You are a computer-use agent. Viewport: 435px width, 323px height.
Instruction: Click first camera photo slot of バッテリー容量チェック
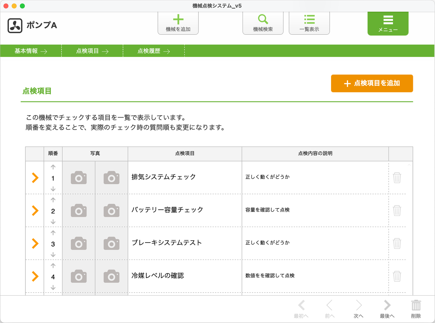tap(79, 210)
